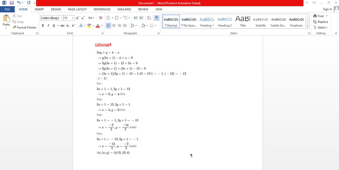Apply the Subtle Emphasis style

[x=278, y=21]
